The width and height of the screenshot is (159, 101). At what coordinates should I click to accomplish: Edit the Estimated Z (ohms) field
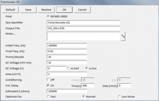click(x=67, y=91)
